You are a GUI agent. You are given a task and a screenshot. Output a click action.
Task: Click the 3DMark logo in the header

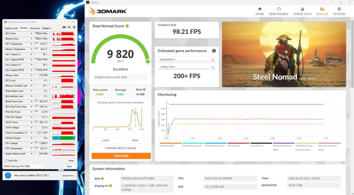click(108, 11)
